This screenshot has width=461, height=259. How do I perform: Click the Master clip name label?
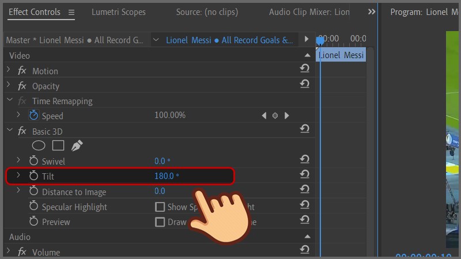[75, 40]
